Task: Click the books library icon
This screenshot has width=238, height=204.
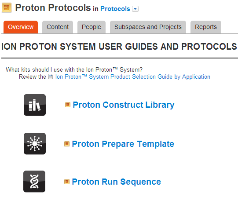Action: 35,105
